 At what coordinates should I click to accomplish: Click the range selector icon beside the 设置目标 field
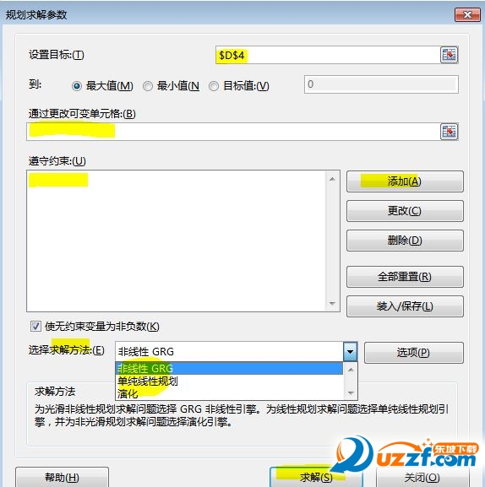click(449, 55)
